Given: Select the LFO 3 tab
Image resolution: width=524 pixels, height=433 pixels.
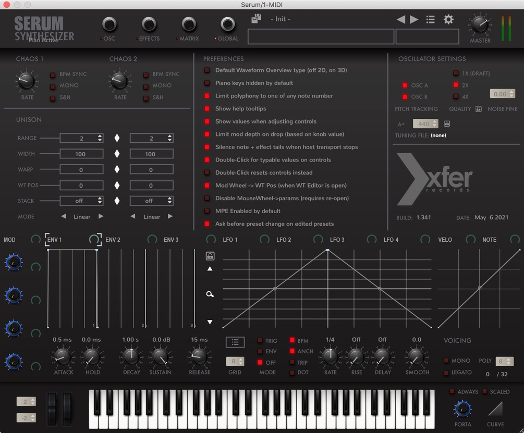Looking at the screenshot, I should (x=337, y=240).
